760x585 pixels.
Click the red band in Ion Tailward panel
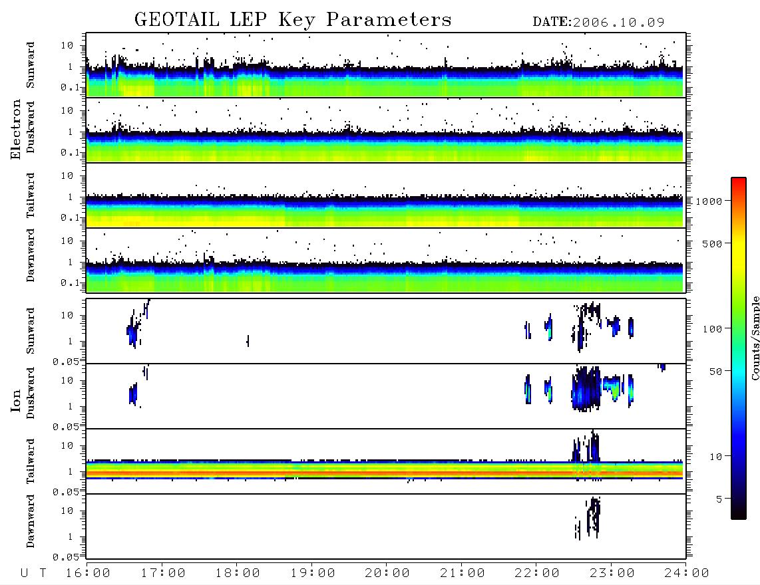(x=385, y=473)
